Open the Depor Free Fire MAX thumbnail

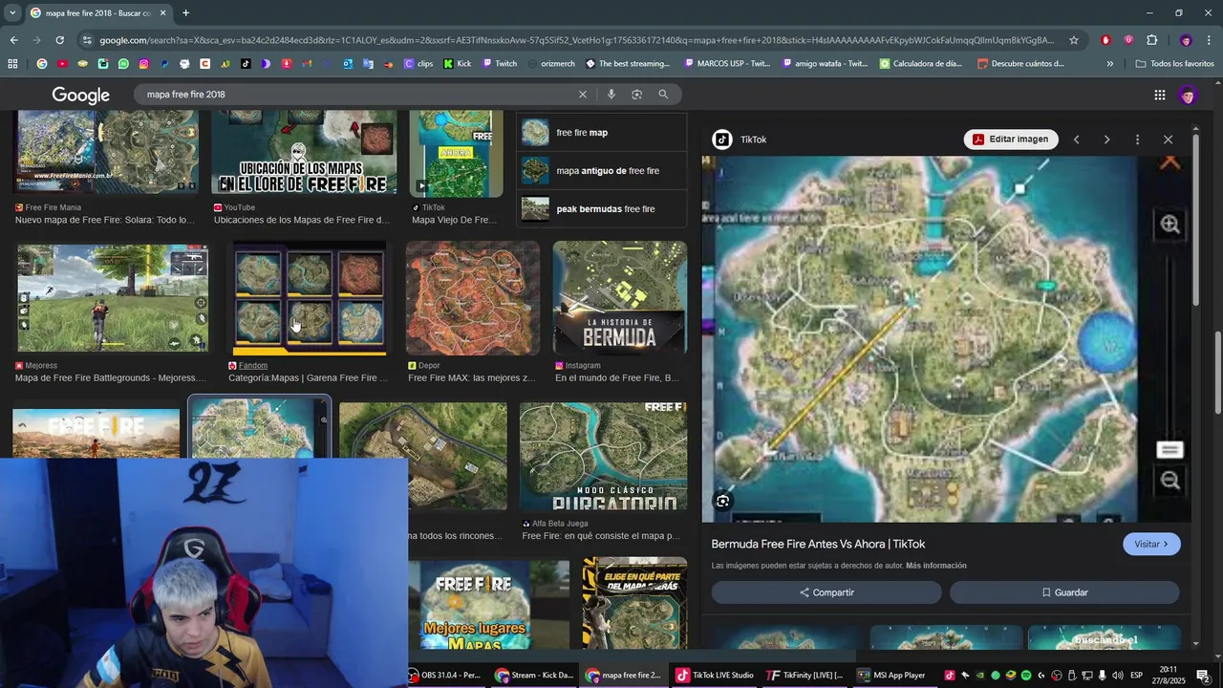click(473, 298)
